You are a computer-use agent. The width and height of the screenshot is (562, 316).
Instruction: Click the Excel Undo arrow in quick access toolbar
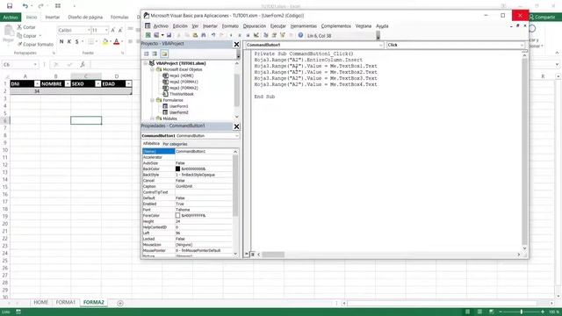click(25, 6)
